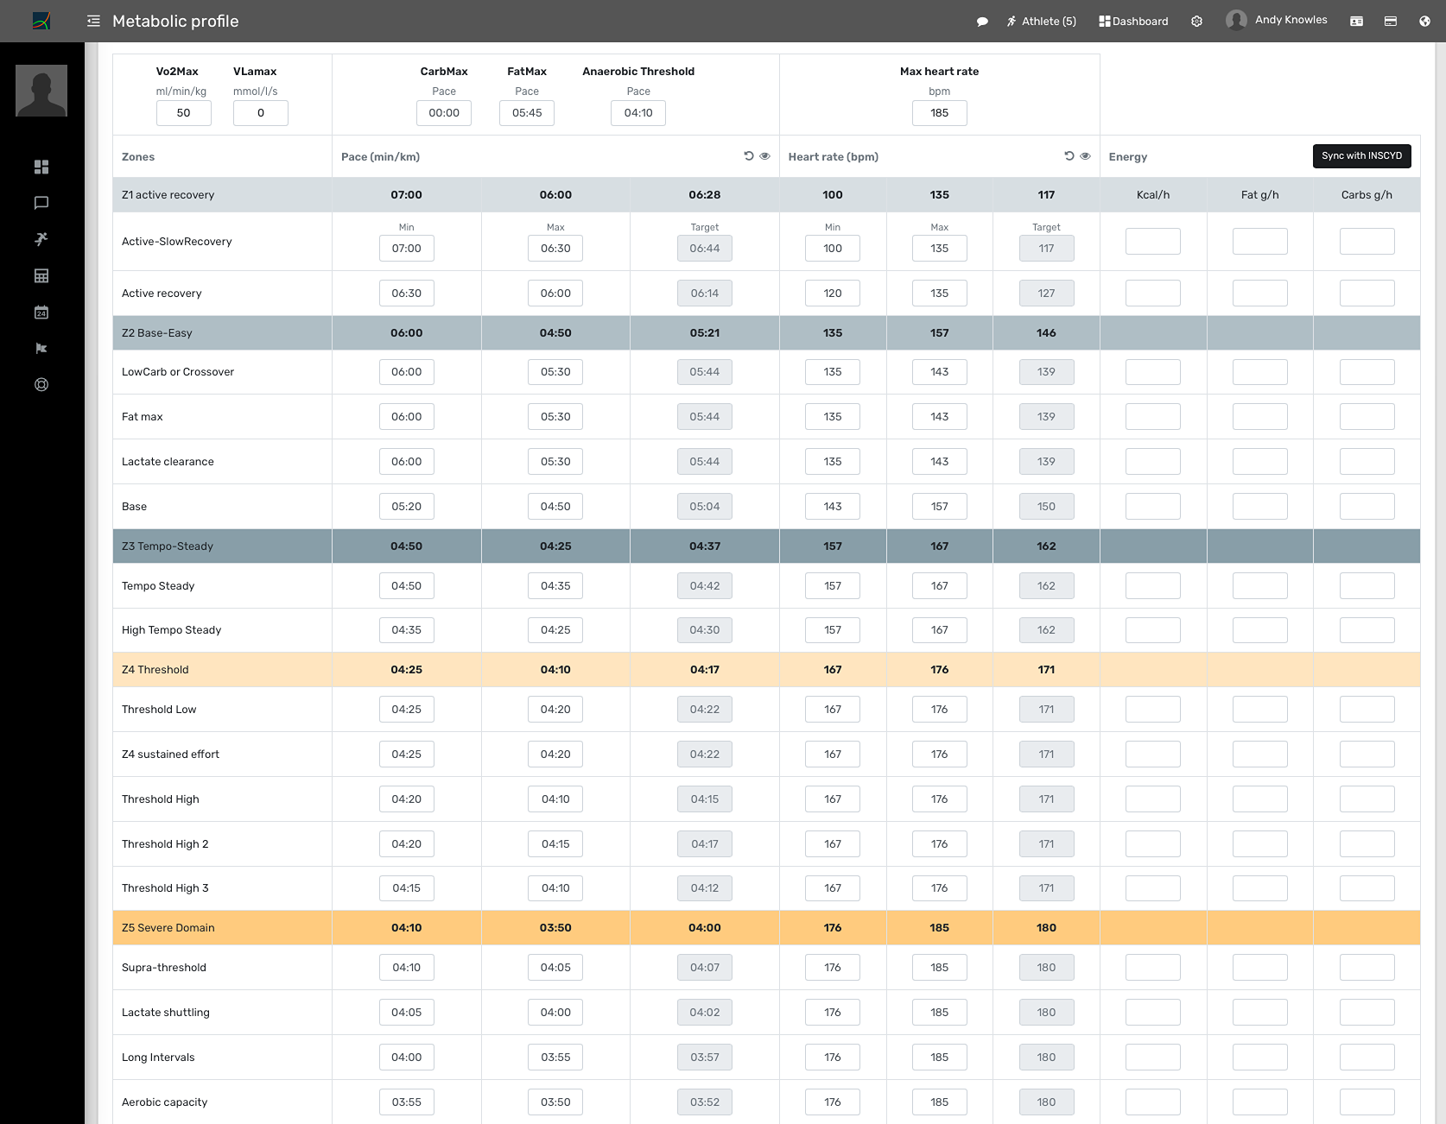Image resolution: width=1446 pixels, height=1124 pixels.
Task: Edit Base row min pace field
Action: click(x=407, y=507)
